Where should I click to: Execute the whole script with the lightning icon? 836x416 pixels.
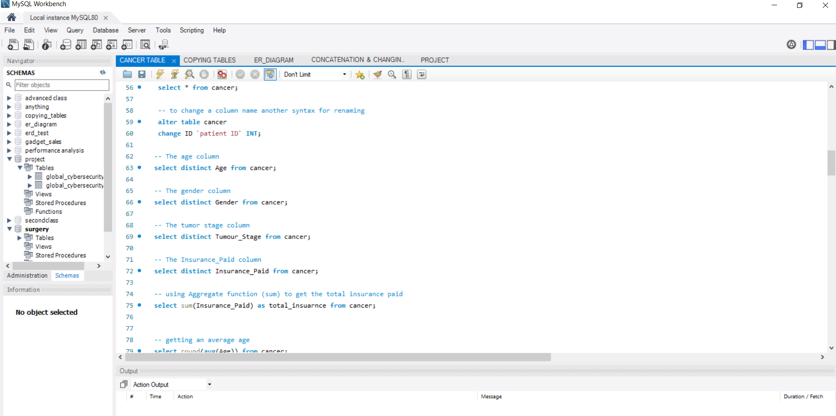[160, 74]
